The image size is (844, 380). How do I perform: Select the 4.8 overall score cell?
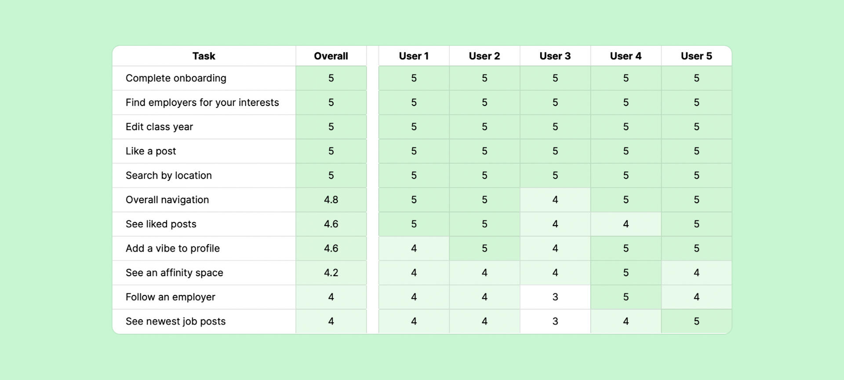[x=331, y=200]
